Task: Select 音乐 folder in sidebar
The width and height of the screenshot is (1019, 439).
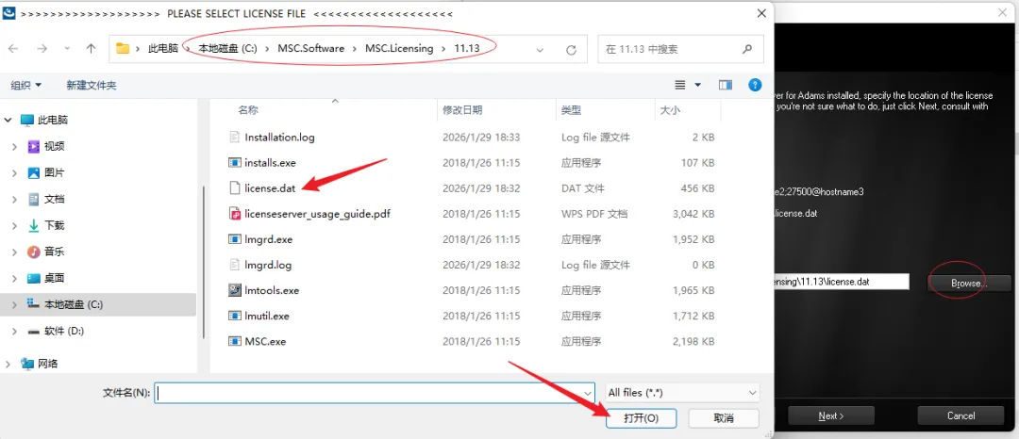Action: pos(54,252)
